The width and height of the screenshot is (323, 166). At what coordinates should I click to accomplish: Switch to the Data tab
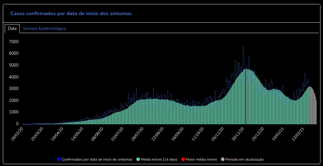[x=12, y=28]
